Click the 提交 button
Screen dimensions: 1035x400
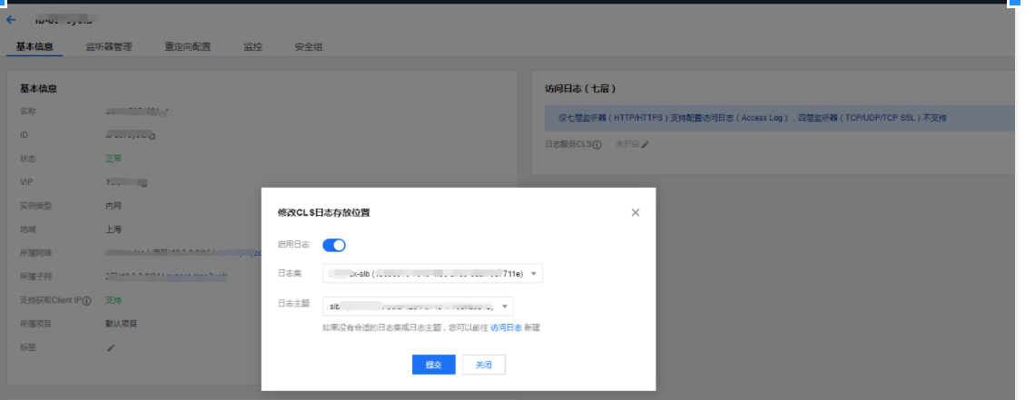(434, 365)
